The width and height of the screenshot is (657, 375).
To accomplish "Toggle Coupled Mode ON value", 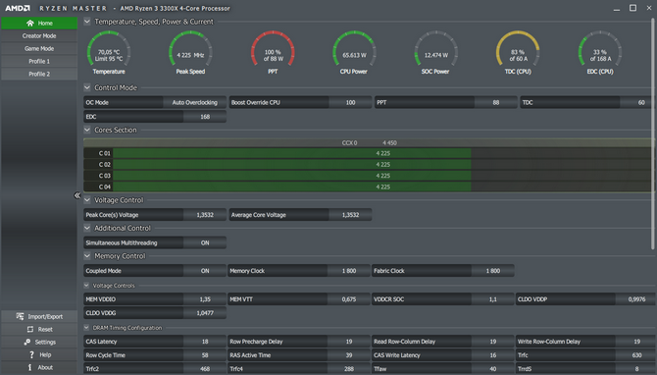I will pos(205,271).
